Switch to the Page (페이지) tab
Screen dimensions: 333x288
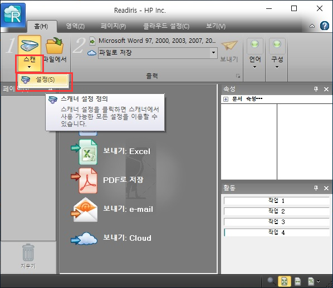point(114,26)
